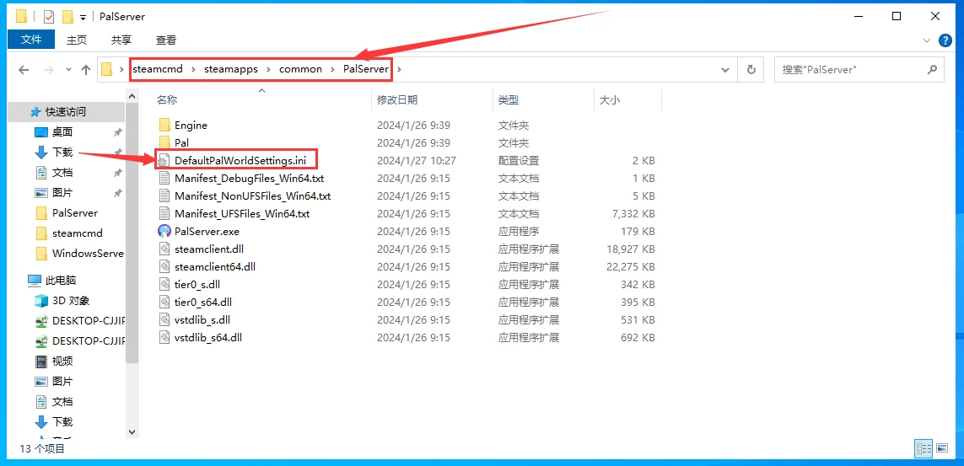Click the 7,332 KB size value

[633, 214]
